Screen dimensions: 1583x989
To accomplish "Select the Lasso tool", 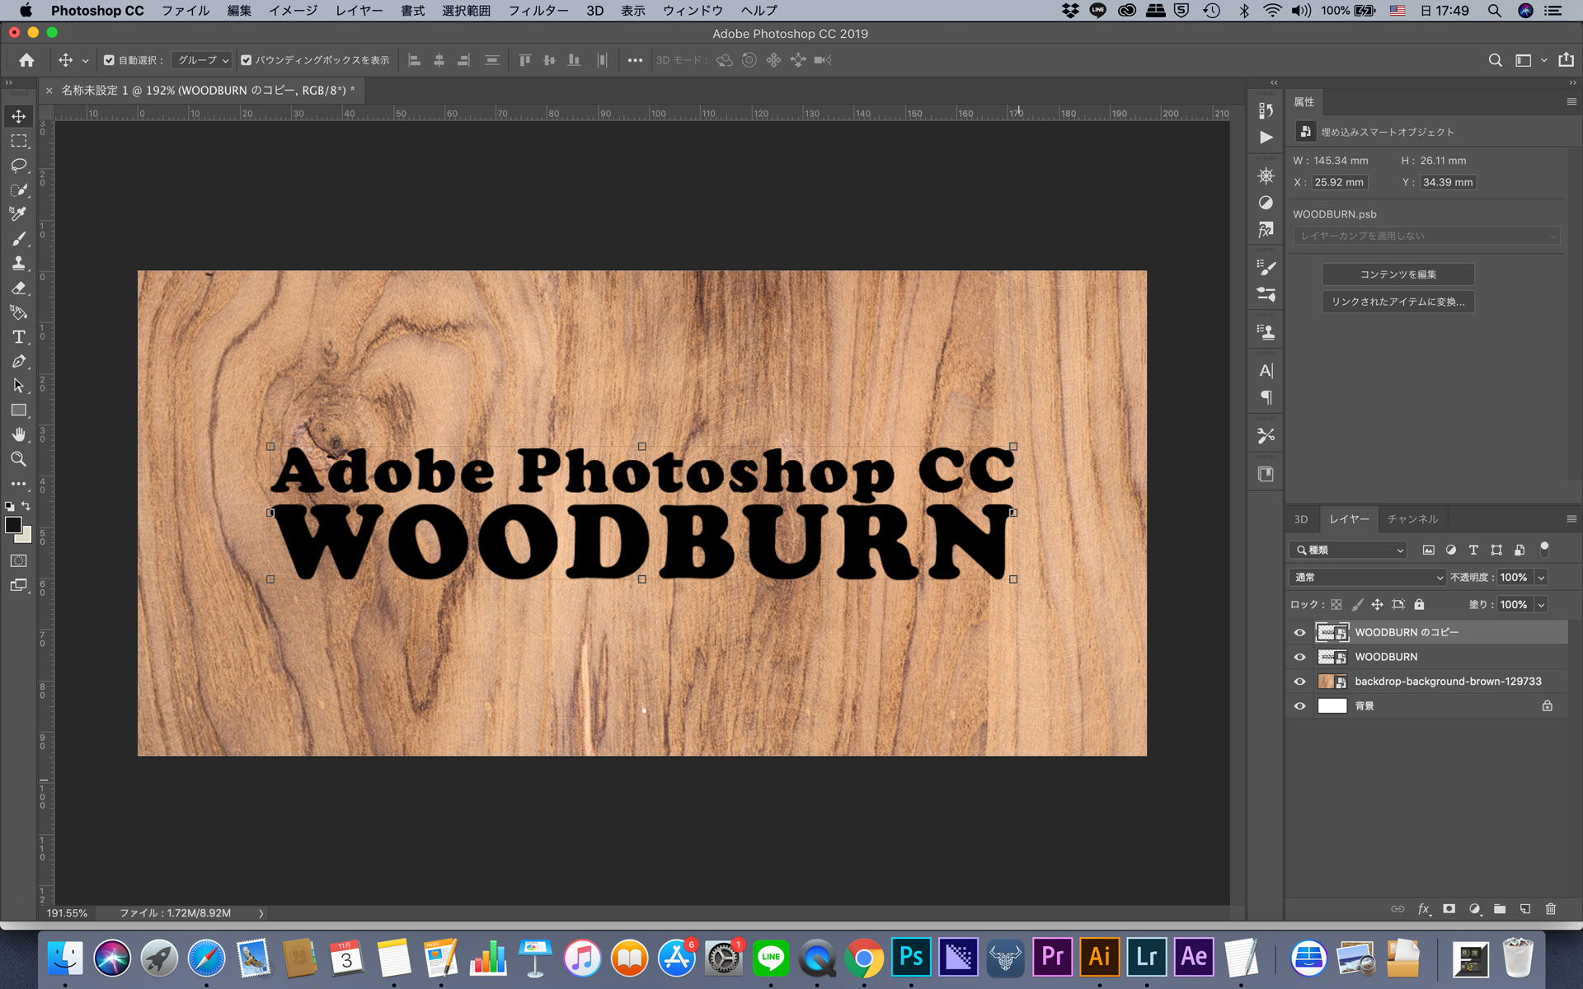I will pyautogui.click(x=18, y=166).
